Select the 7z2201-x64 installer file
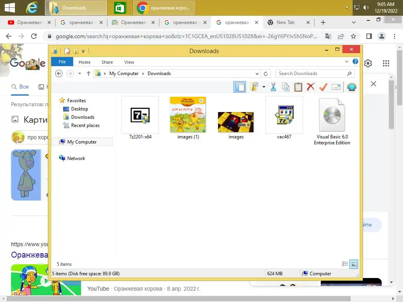Image resolution: width=403 pixels, height=302 pixels. pyautogui.click(x=140, y=118)
